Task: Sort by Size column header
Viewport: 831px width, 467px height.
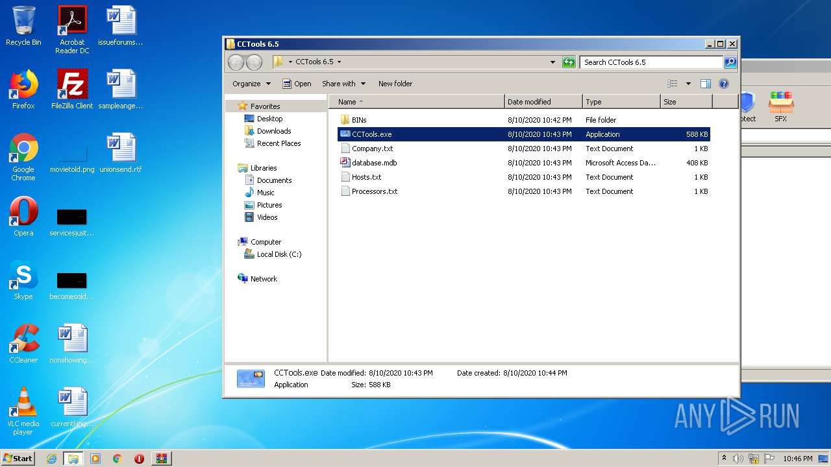Action: click(686, 102)
